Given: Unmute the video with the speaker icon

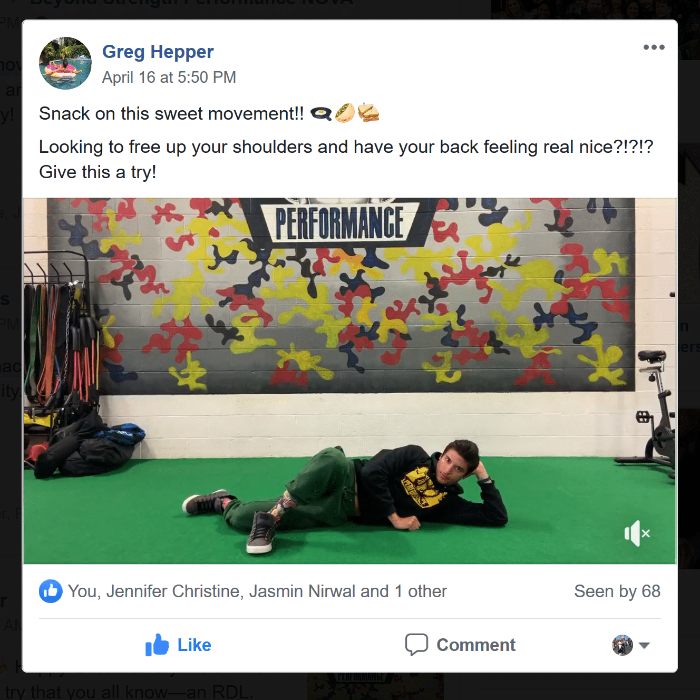Looking at the screenshot, I should (x=637, y=533).
